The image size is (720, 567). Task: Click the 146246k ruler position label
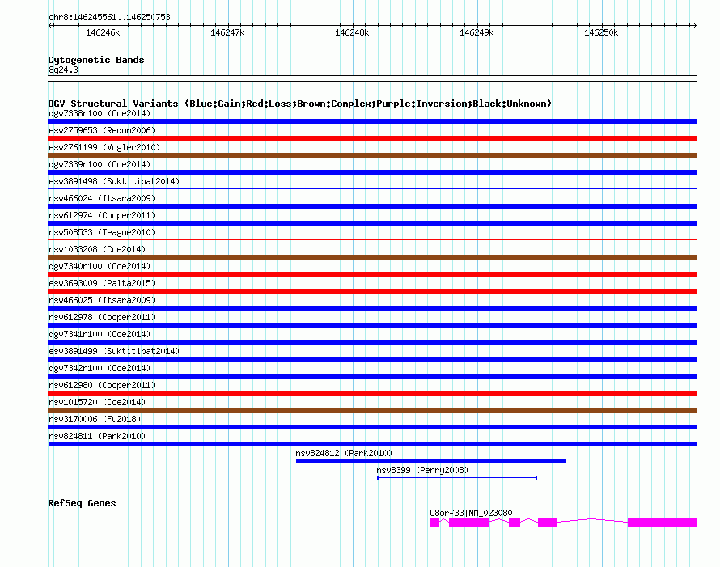point(103,32)
